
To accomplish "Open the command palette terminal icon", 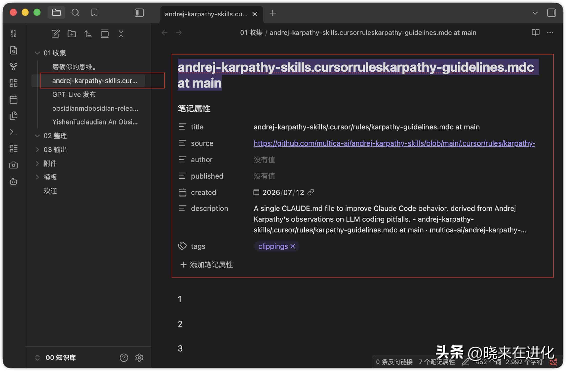I will click(x=14, y=132).
